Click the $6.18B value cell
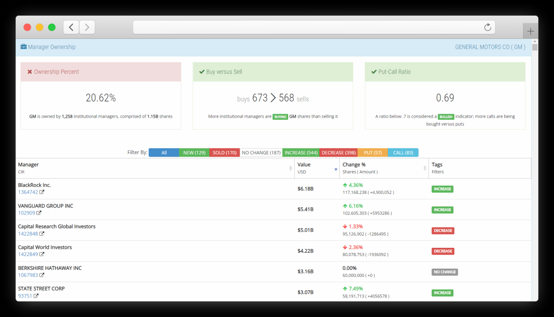554x317 pixels. (306, 189)
